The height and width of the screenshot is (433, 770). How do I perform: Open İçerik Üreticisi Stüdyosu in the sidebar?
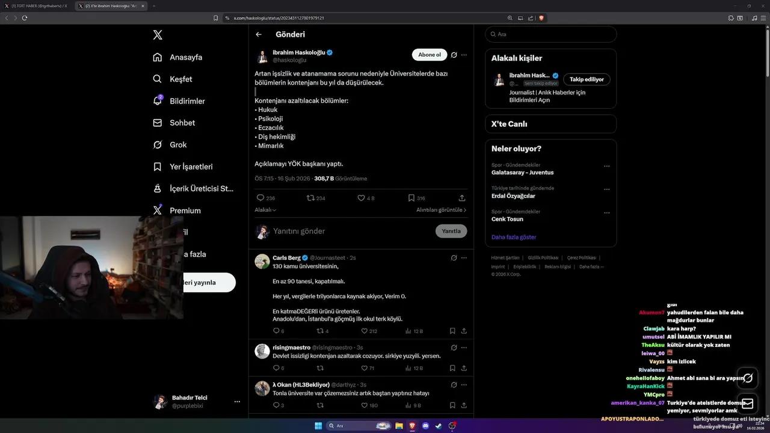193,188
